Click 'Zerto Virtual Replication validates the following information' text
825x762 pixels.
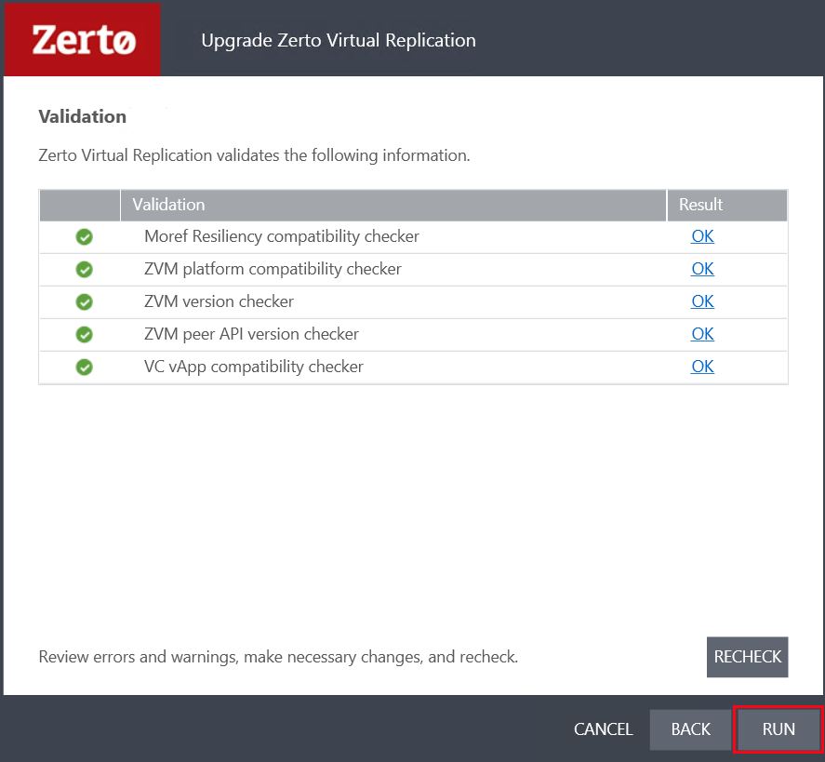point(254,155)
